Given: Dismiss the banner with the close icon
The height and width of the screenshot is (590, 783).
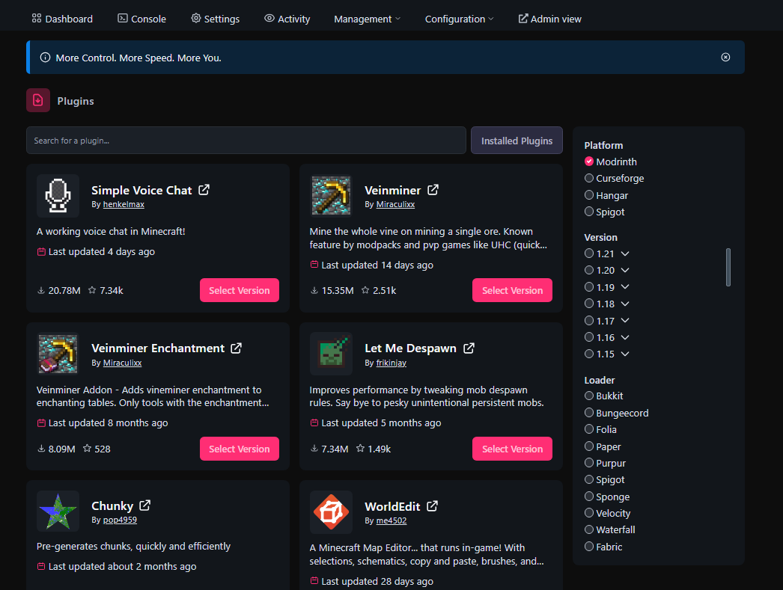Looking at the screenshot, I should [x=725, y=58].
